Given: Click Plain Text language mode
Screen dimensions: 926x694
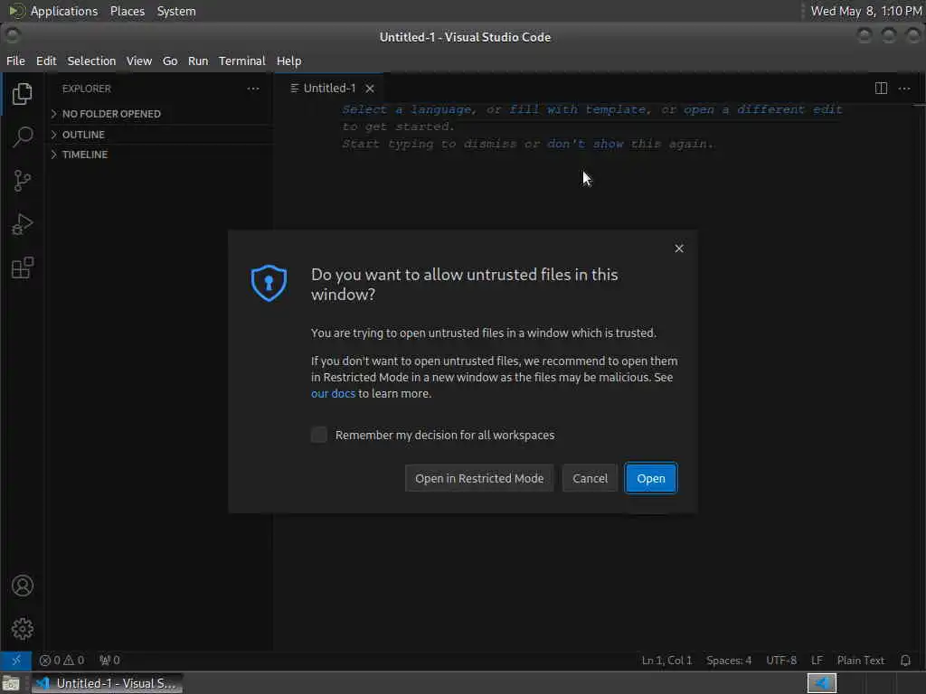Looking at the screenshot, I should tap(861, 661).
